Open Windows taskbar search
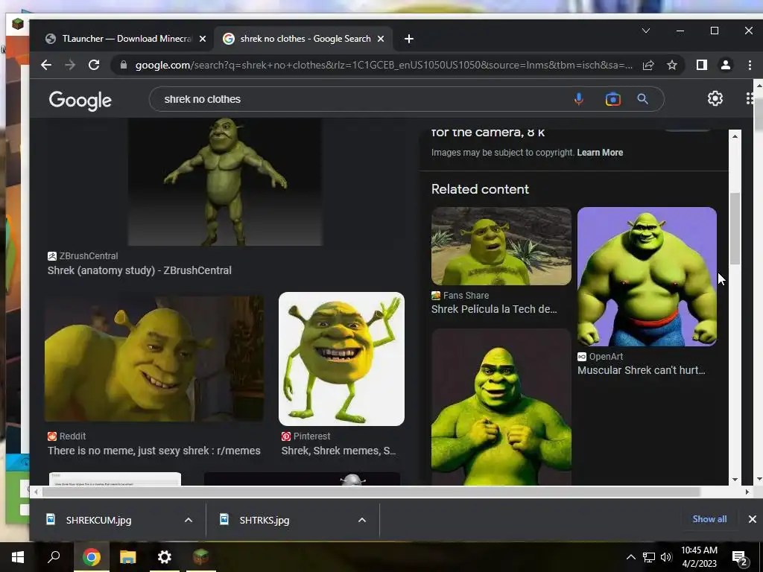The height and width of the screenshot is (572, 763). (x=54, y=557)
